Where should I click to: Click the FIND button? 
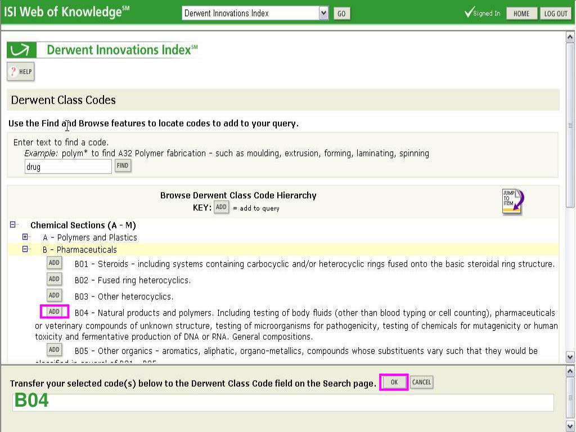pos(123,166)
